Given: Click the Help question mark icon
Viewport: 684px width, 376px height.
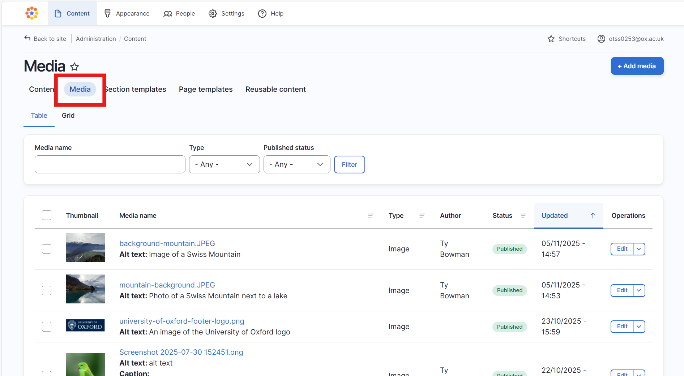Looking at the screenshot, I should coord(262,14).
